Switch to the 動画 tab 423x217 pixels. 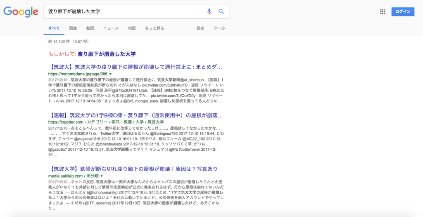tap(90, 28)
